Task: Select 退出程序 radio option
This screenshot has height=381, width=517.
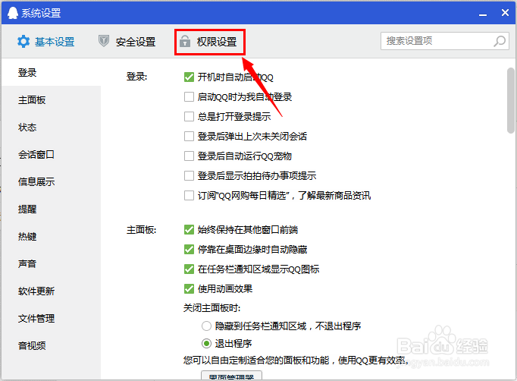Action: click(206, 344)
